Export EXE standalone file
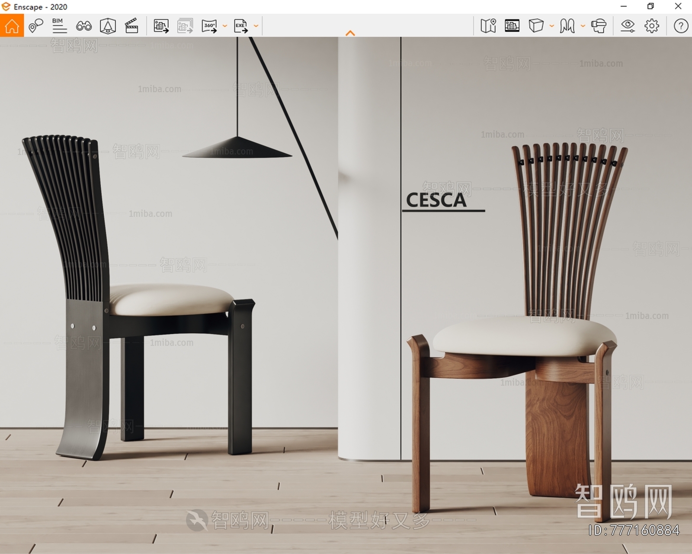The width and height of the screenshot is (692, 554). tap(240, 26)
